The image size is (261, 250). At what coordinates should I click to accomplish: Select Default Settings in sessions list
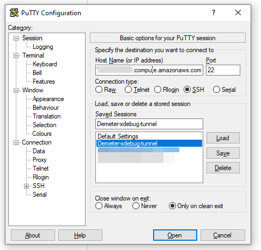pyautogui.click(x=149, y=136)
